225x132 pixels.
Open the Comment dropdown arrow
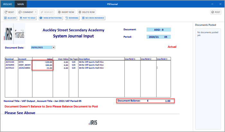pos(35,12)
